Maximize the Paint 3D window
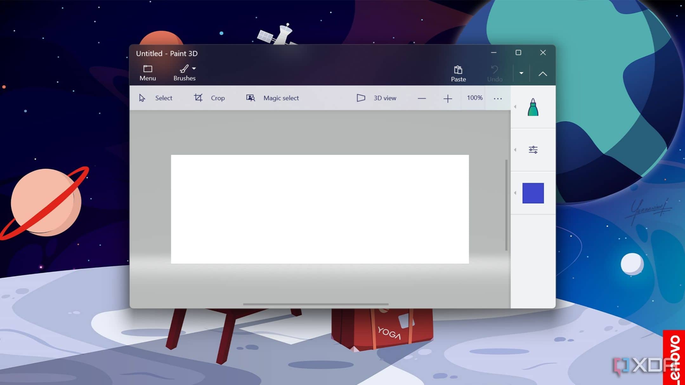685x385 pixels. pyautogui.click(x=518, y=53)
